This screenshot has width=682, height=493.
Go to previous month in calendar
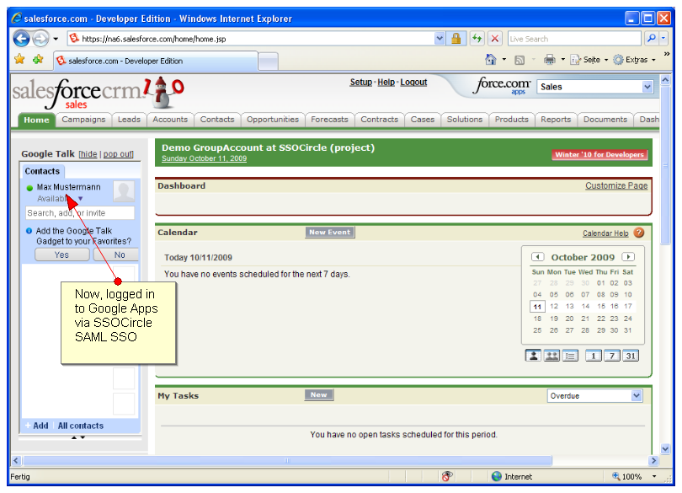click(x=537, y=257)
